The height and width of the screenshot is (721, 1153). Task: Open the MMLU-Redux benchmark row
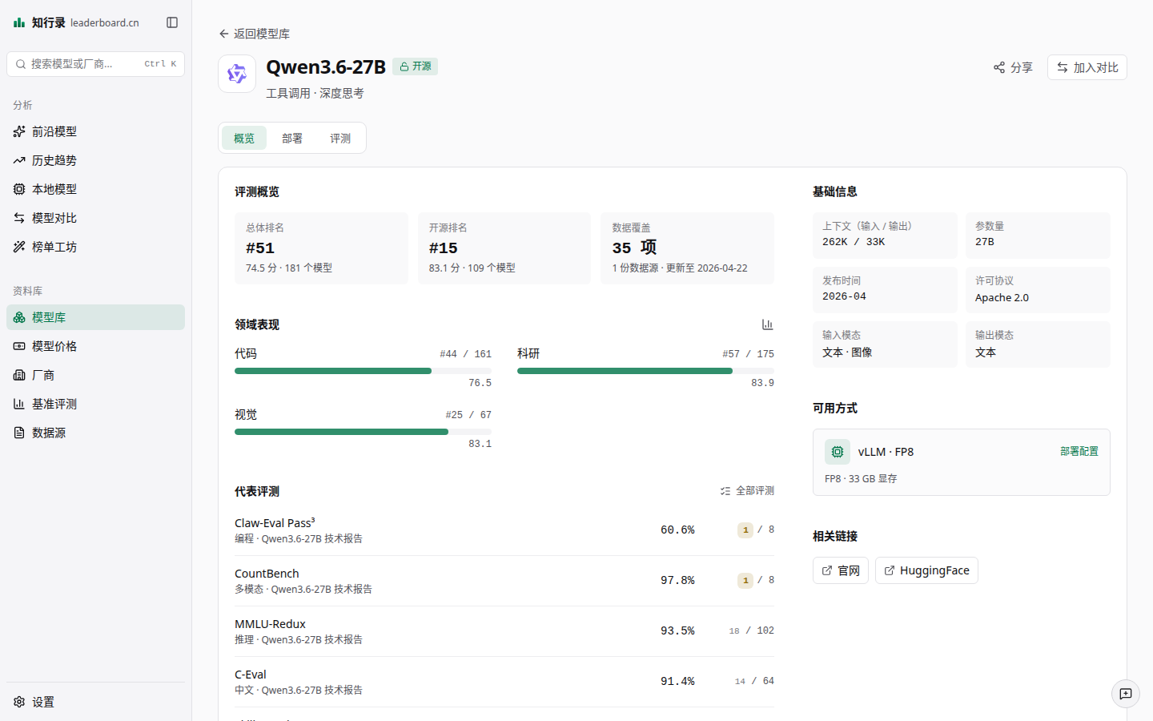click(x=504, y=631)
